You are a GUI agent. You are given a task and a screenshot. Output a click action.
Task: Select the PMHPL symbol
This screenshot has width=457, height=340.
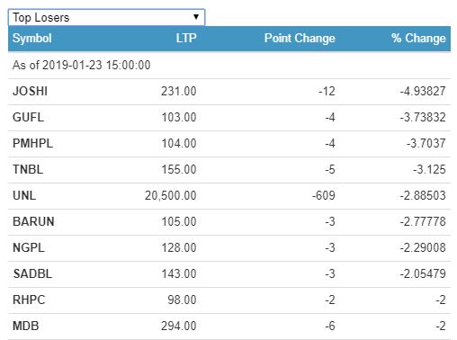point(32,143)
